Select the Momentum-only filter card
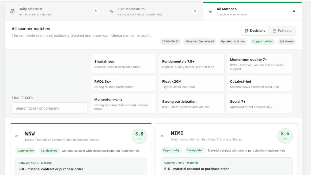This screenshot has width=311, height=175. pos(124,104)
